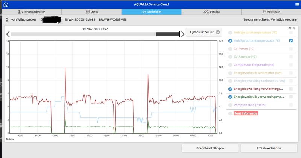The width and height of the screenshot is (301, 158).
Task: Click Toegangsrechten : Volledige toegang text
Action: point(270,19)
